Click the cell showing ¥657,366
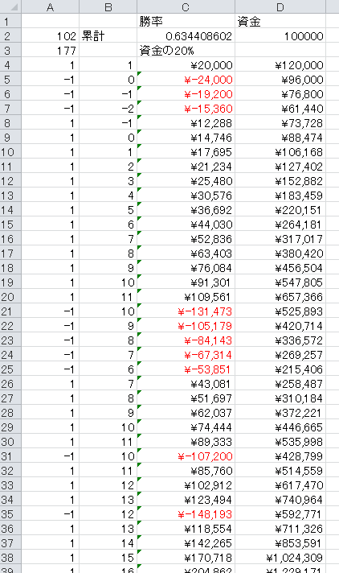This screenshot has width=339, height=573. coord(280,297)
